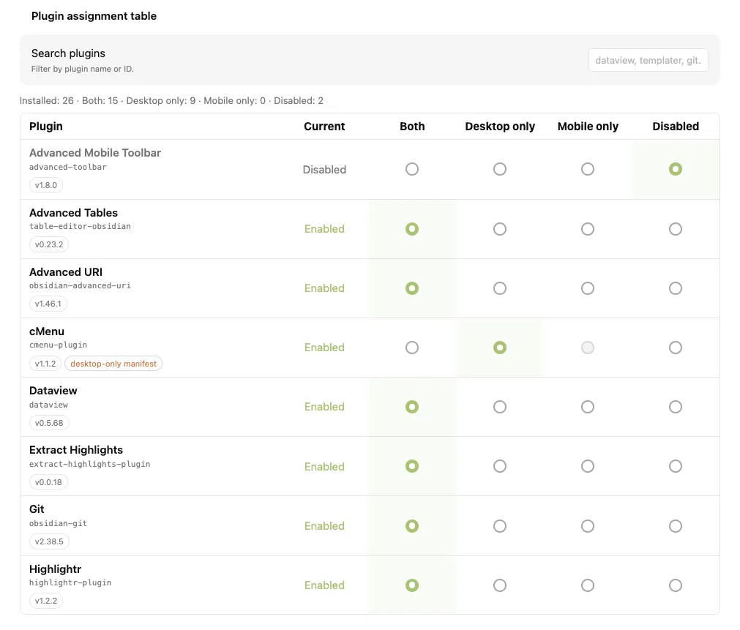Disable the Dataview plugin
This screenshot has height=630, width=740.
coord(676,407)
